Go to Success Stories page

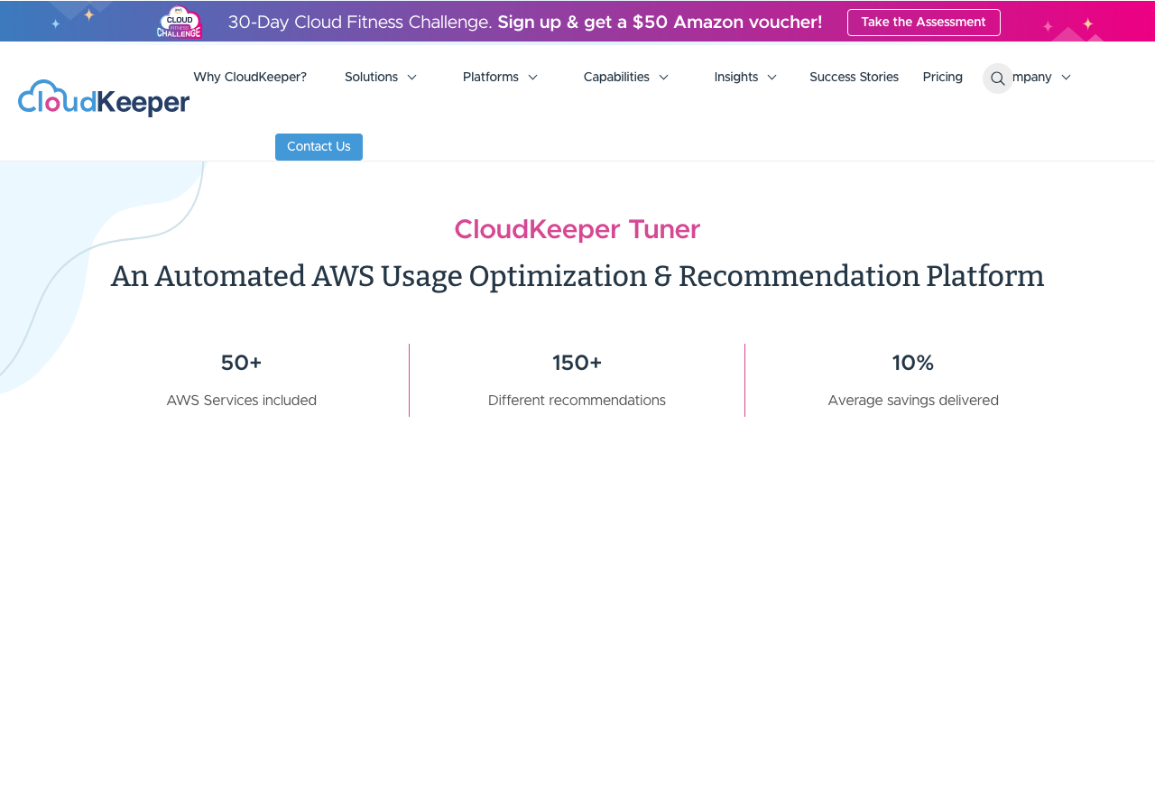tap(854, 78)
